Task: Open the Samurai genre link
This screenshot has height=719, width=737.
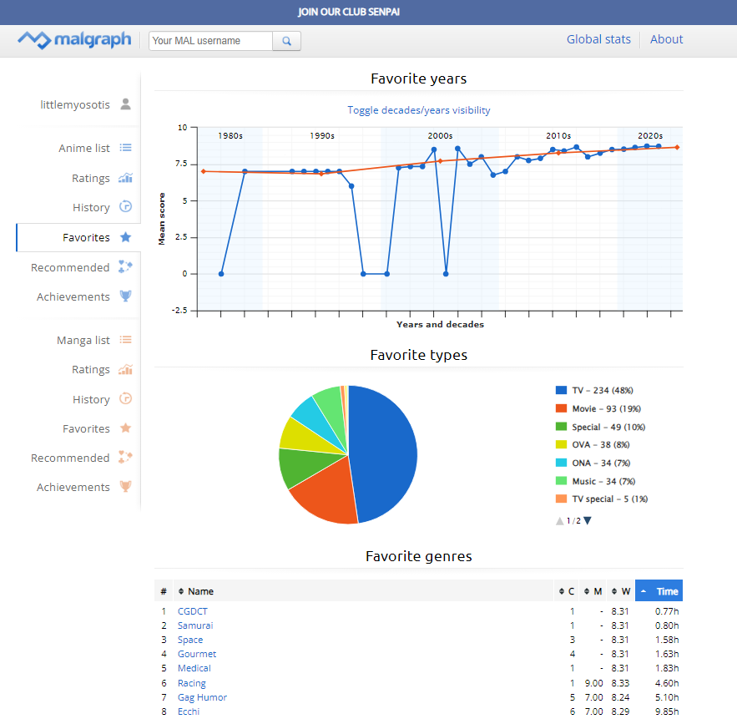Action: (195, 625)
